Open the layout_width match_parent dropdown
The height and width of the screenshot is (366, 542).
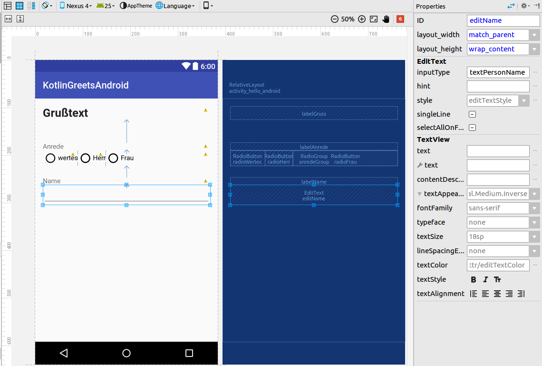(534, 35)
